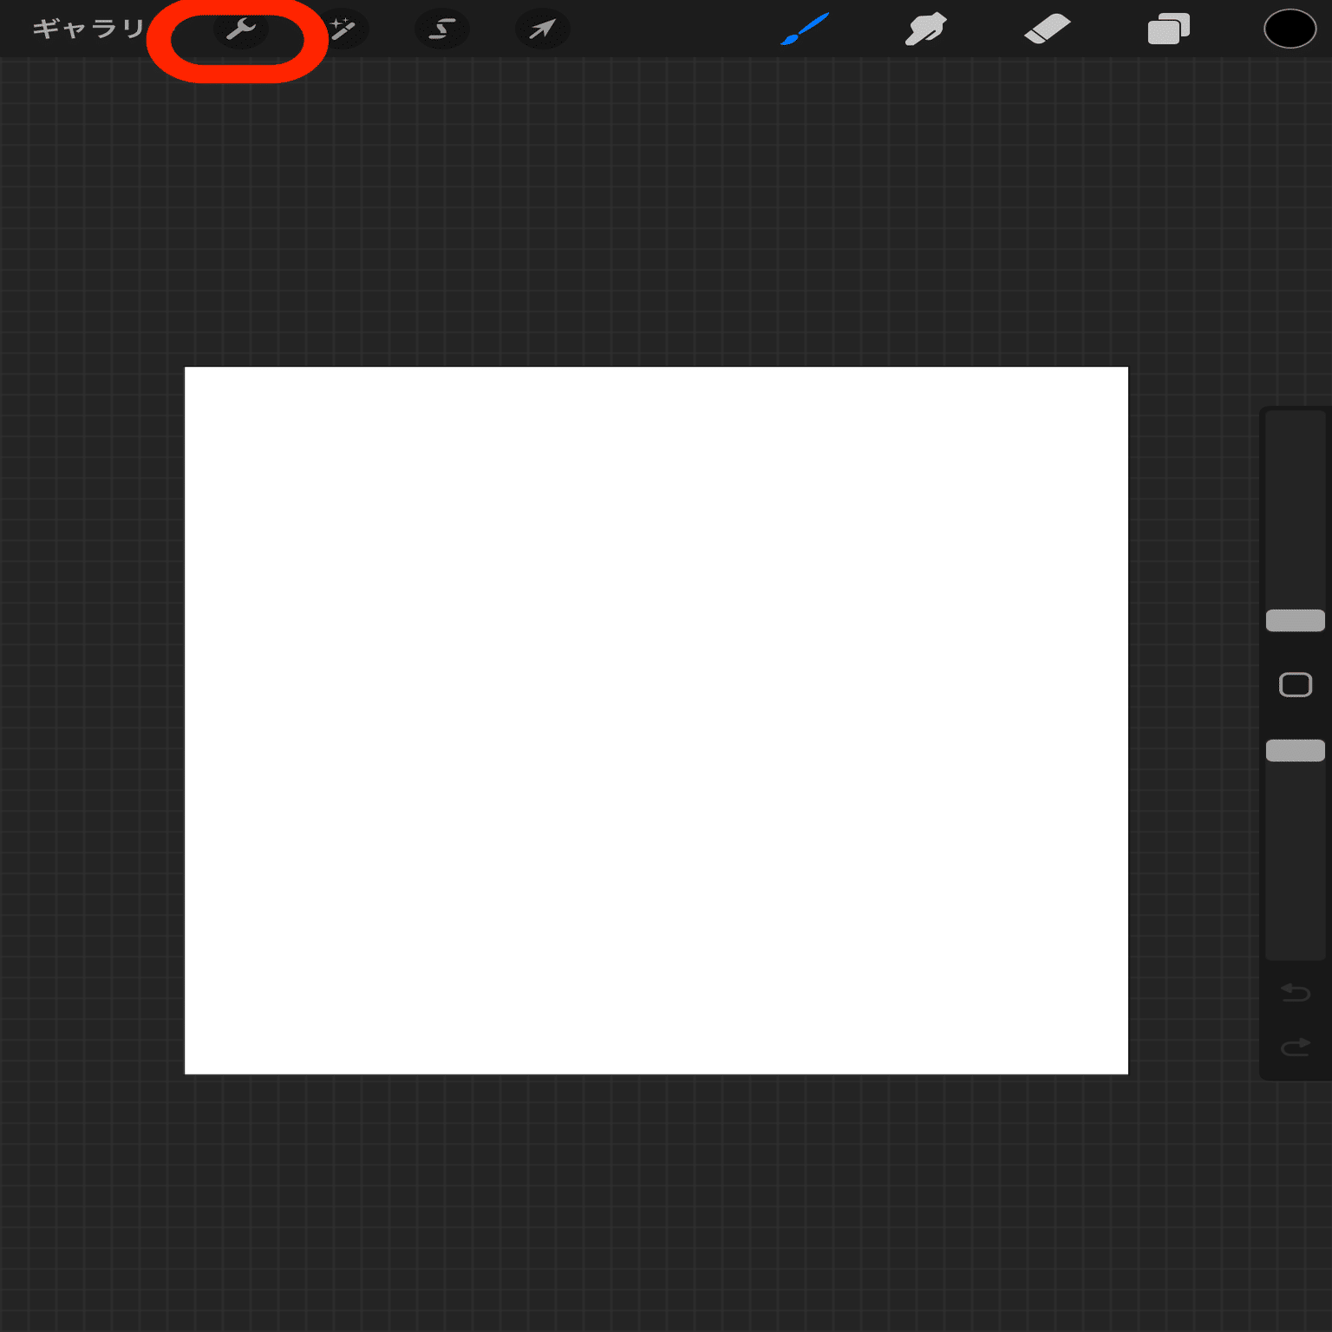Toggle the brush tool active state
This screenshot has height=1332, width=1332.
tap(805, 29)
